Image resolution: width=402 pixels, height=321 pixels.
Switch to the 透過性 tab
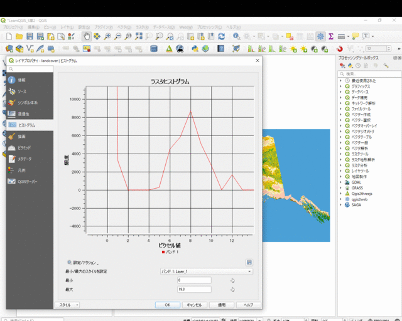(30, 114)
